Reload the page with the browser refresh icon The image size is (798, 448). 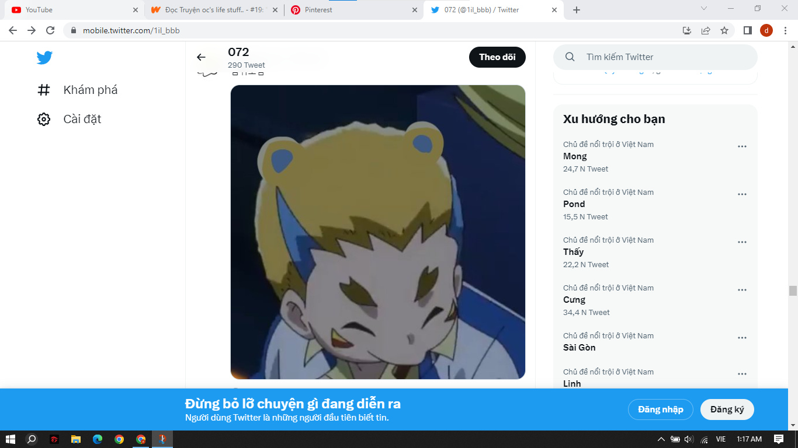[x=50, y=30]
